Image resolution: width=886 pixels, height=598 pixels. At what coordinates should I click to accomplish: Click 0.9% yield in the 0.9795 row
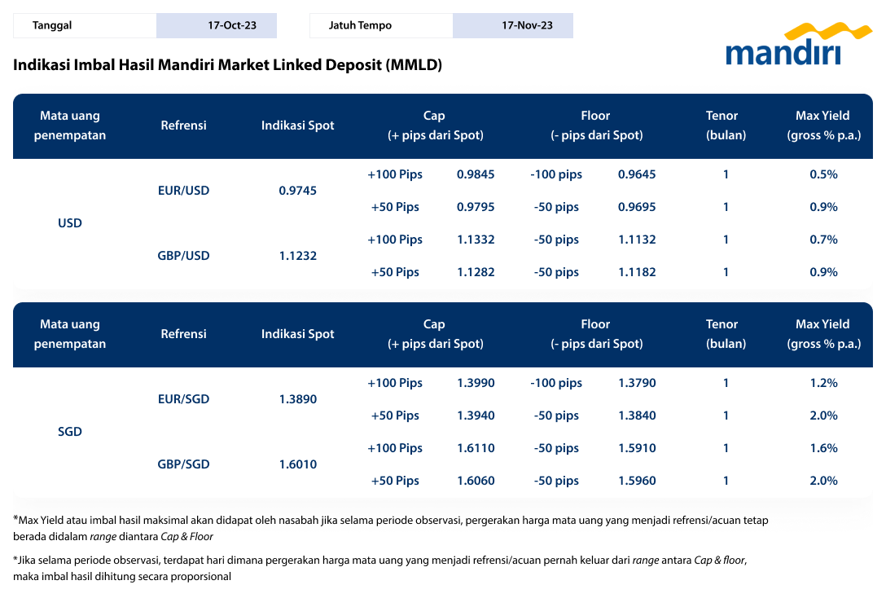pos(823,207)
